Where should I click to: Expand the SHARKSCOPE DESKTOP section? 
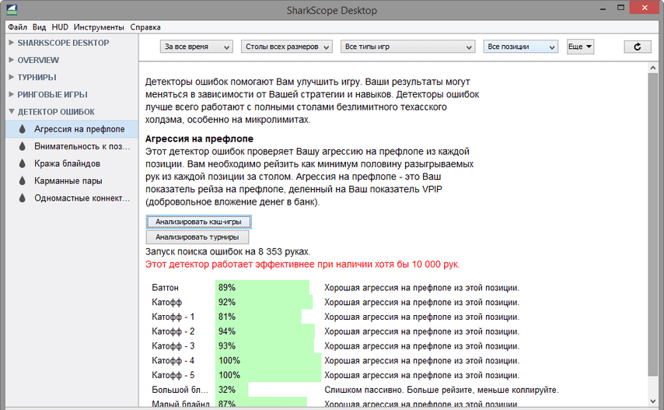click(12, 43)
